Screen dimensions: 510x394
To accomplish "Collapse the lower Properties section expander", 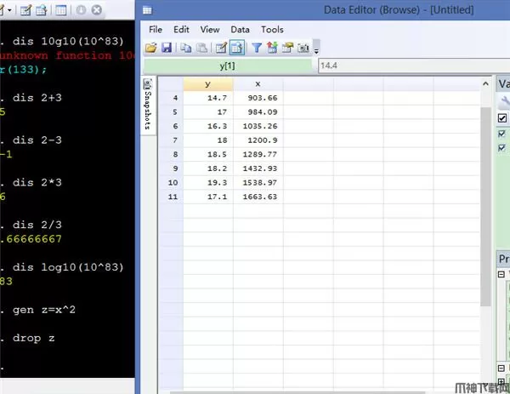I will [501, 368].
